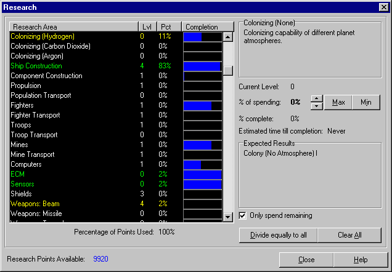The image size is (392, 272).
Task: Set spending to Max
Action: 338,102
